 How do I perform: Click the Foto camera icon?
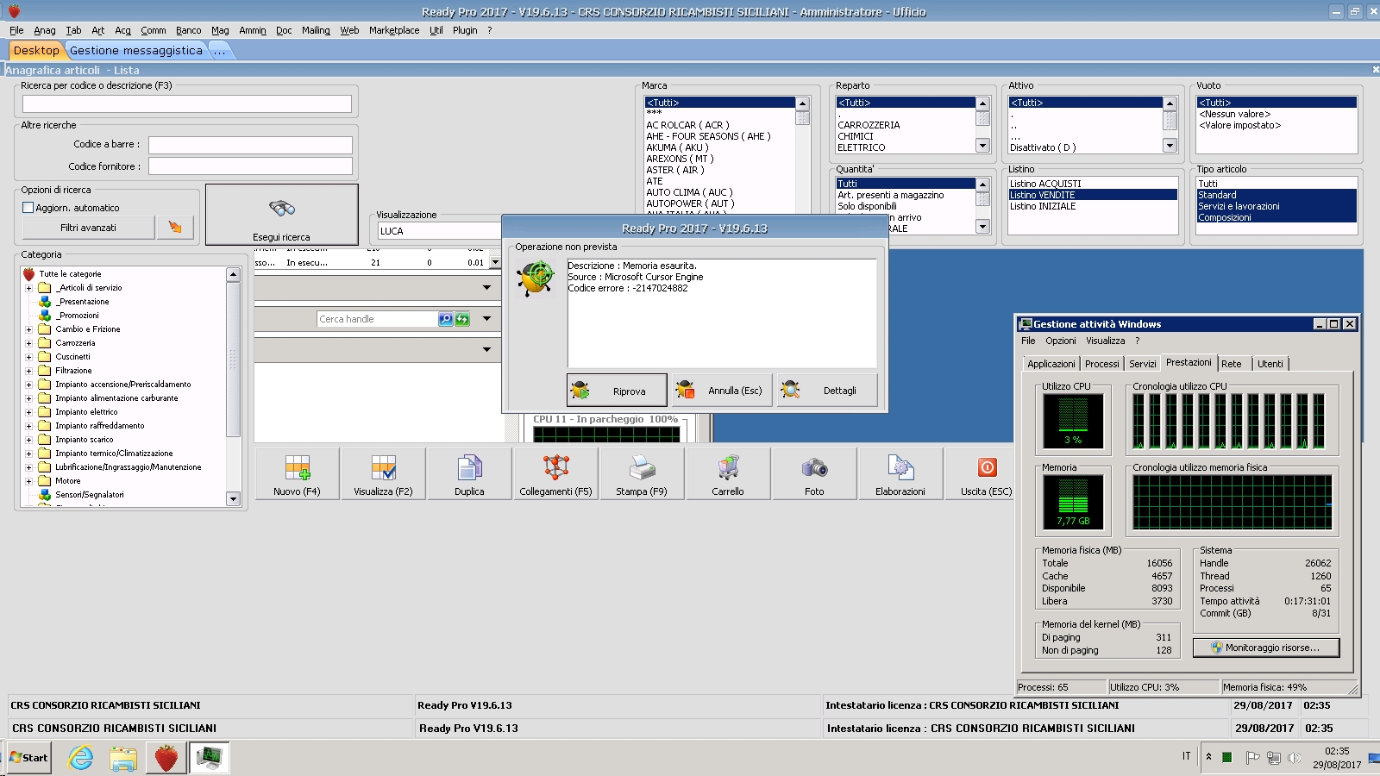pos(814,472)
